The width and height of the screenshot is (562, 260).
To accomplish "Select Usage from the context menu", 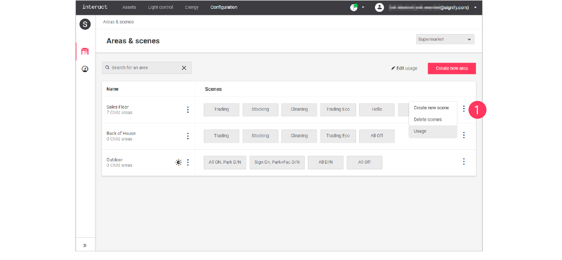I will [x=420, y=131].
